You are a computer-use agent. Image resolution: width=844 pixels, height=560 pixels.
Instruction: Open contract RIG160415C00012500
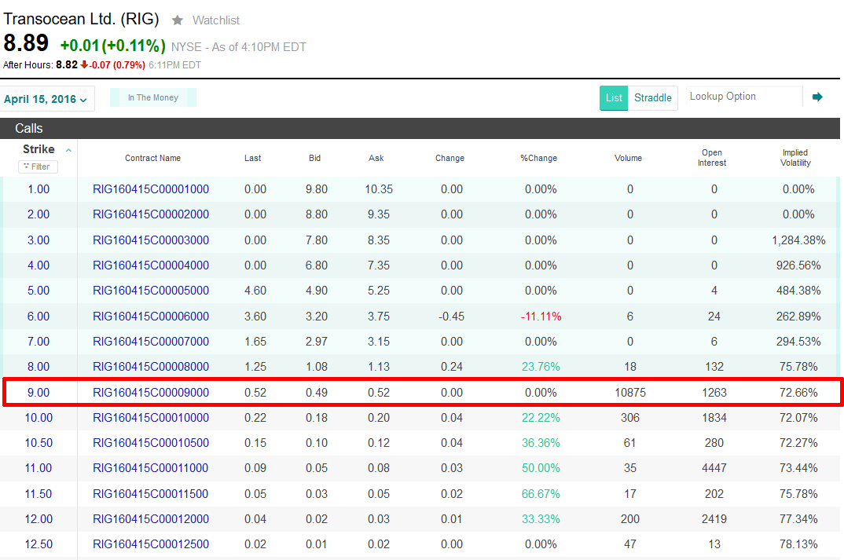tap(151, 544)
